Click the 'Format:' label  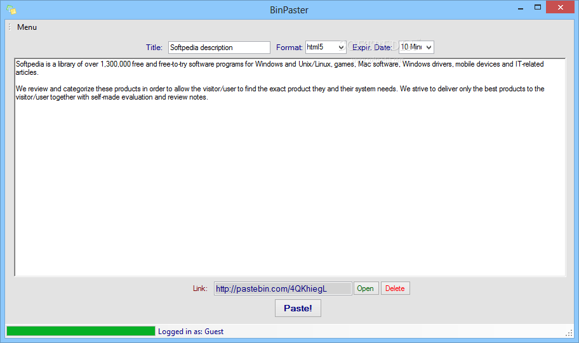pyautogui.click(x=289, y=48)
